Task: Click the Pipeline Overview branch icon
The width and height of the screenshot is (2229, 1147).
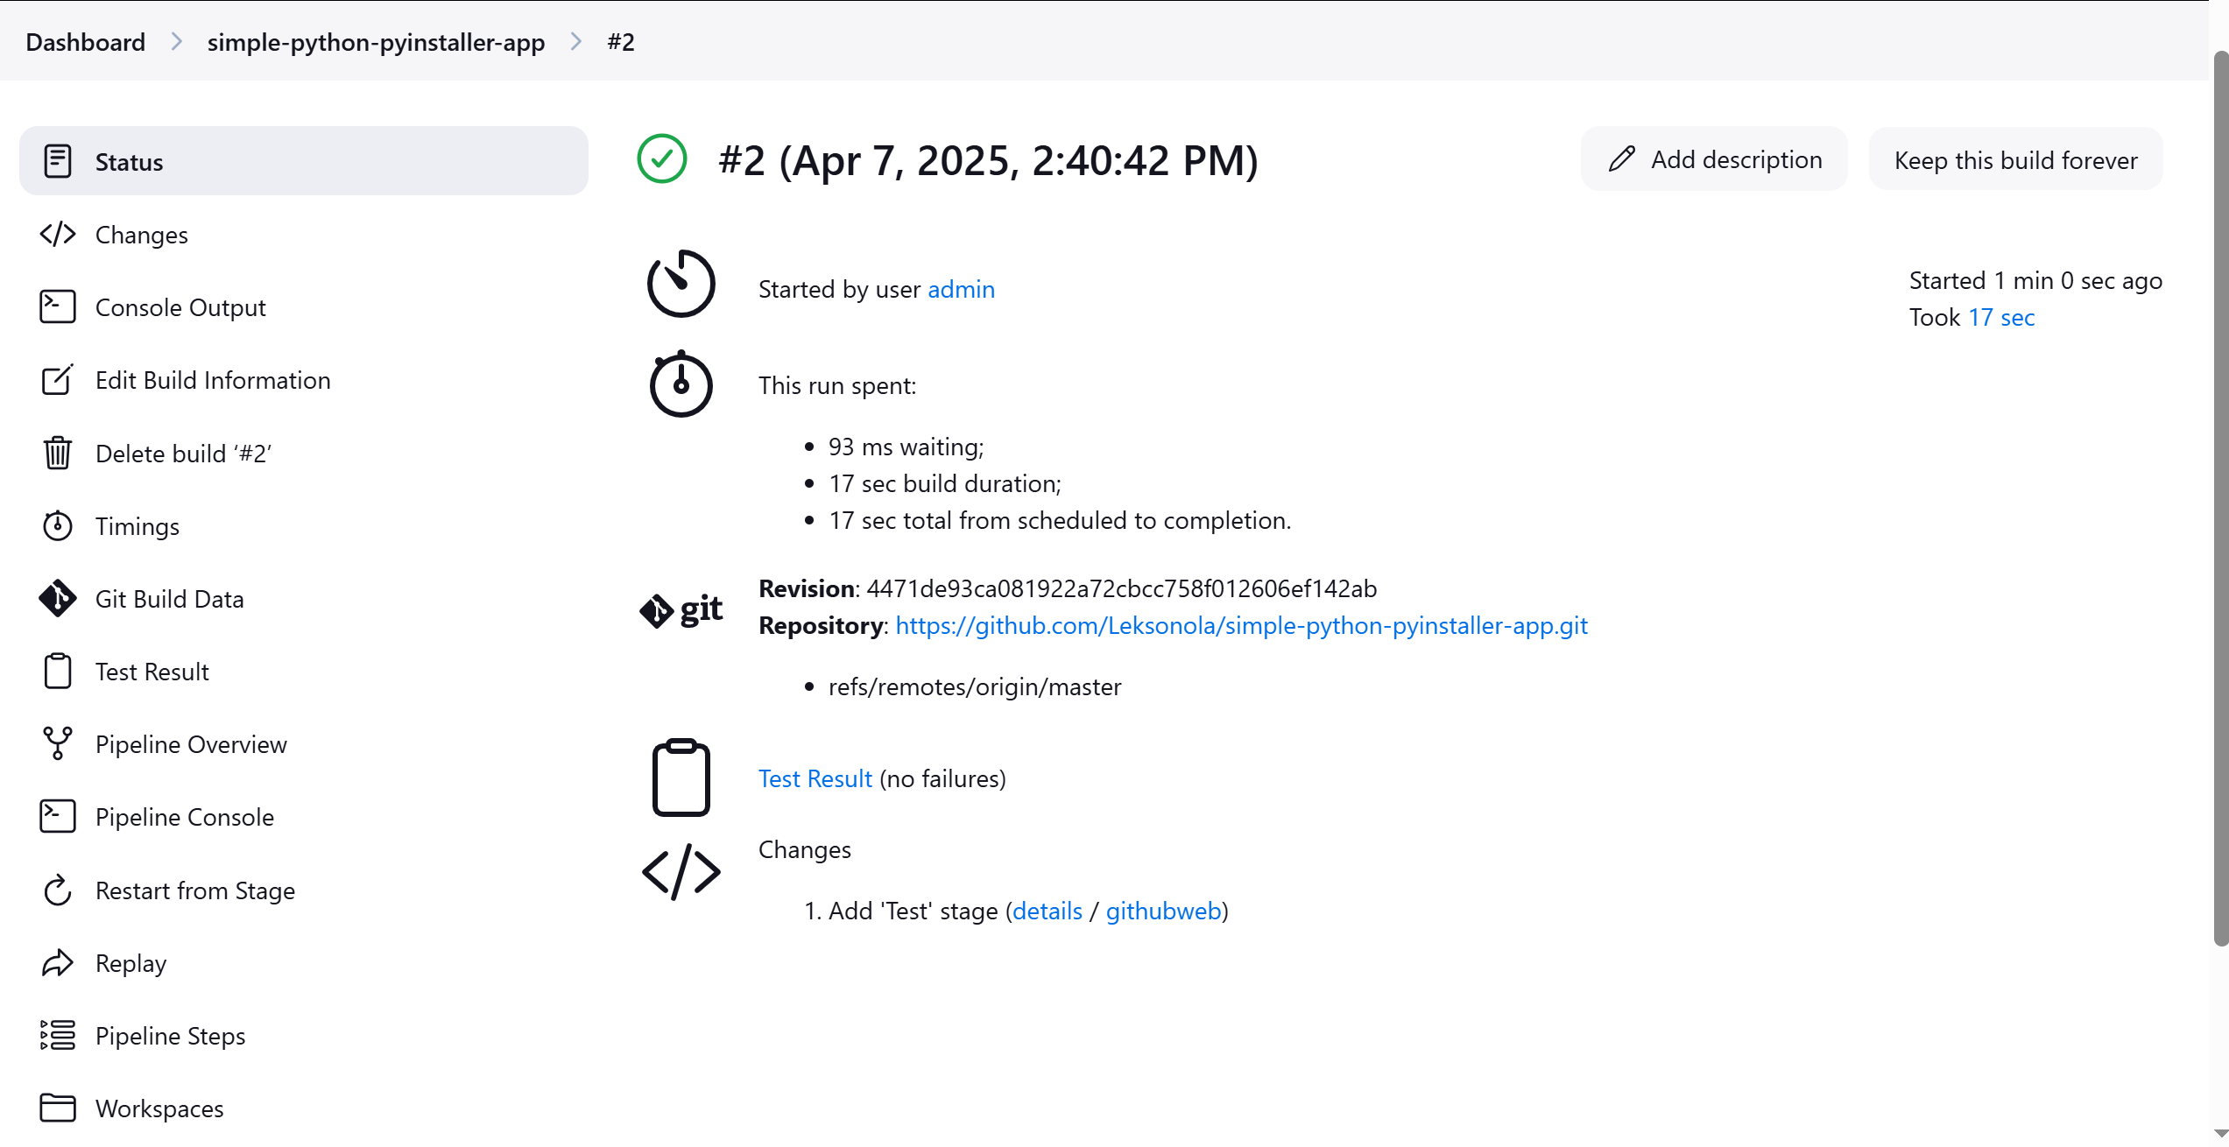Action: (x=58, y=743)
